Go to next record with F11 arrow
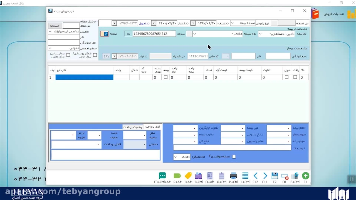The width and height of the screenshot is (356, 200). [265, 176]
